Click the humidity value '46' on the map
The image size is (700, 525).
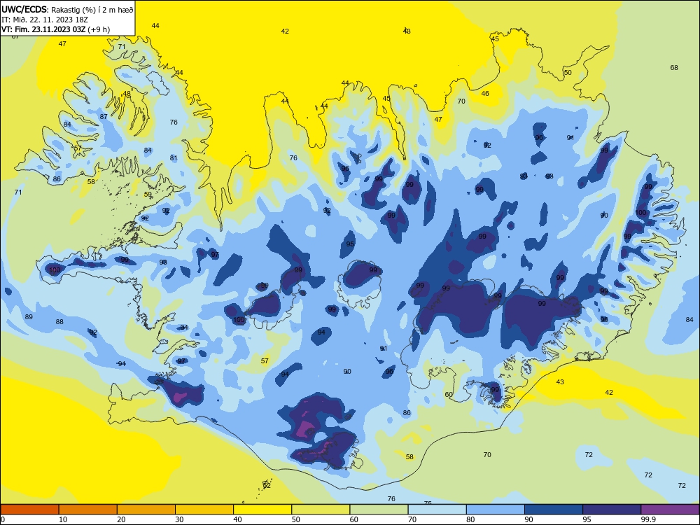485,93
